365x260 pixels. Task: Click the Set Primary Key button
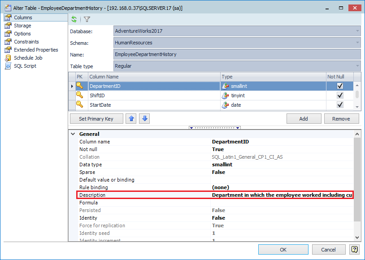click(x=96, y=119)
